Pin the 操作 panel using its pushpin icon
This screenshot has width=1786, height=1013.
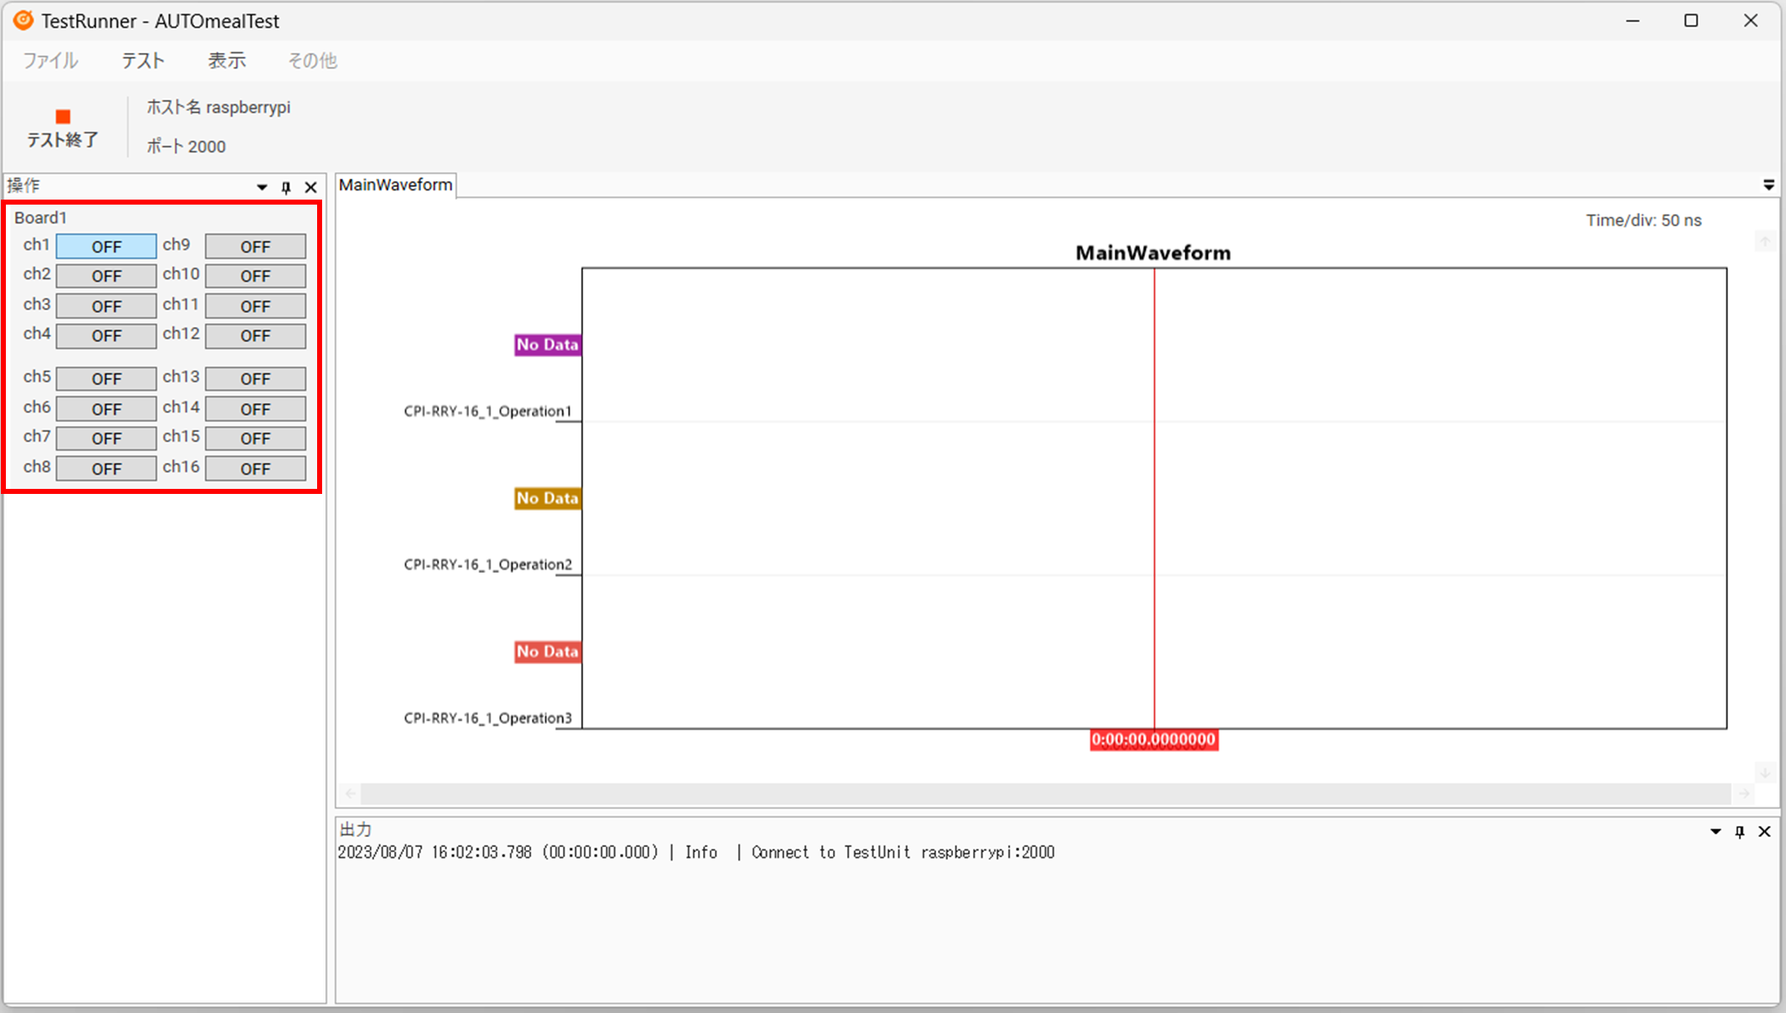[x=285, y=187]
